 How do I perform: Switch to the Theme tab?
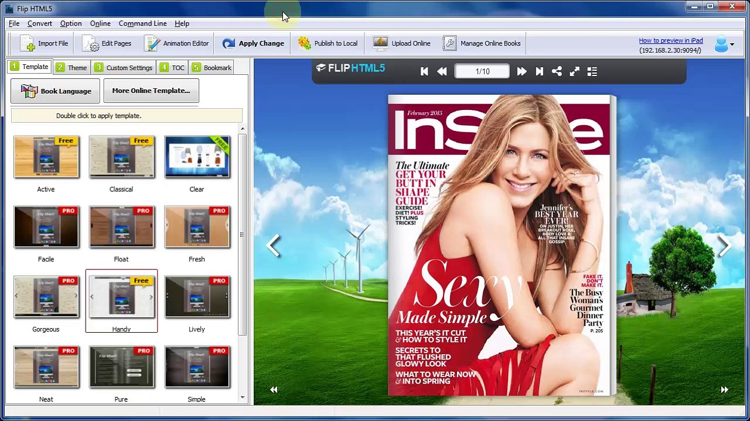tap(71, 68)
